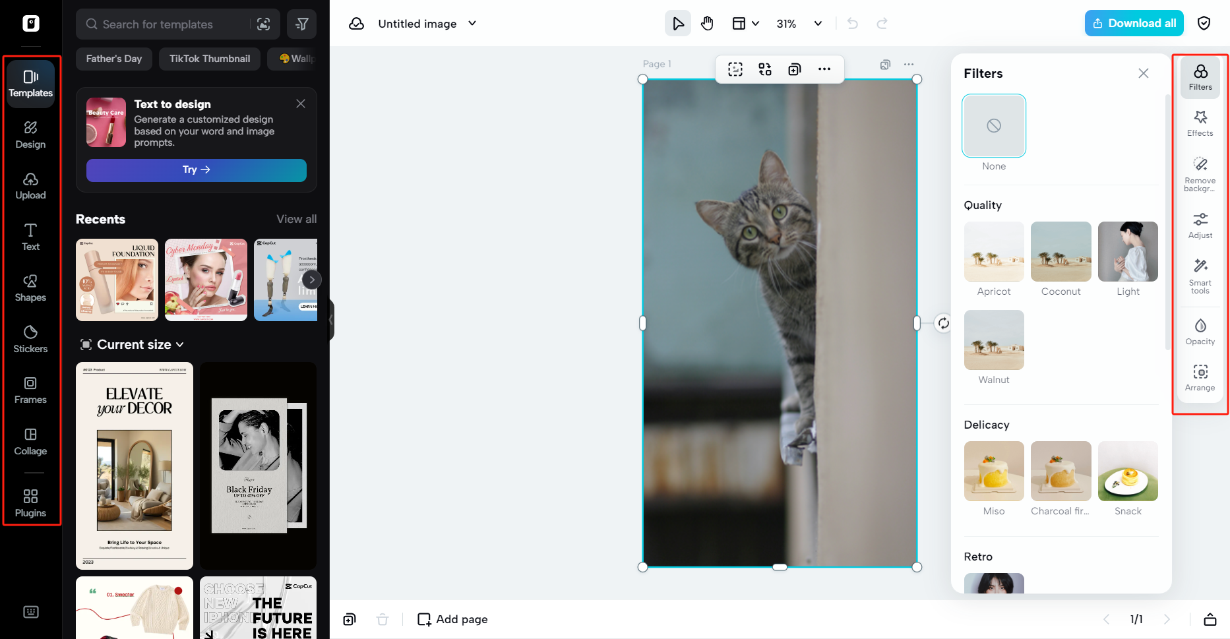This screenshot has width=1230, height=639.
Task: Open image search by camera icon
Action: tap(264, 24)
